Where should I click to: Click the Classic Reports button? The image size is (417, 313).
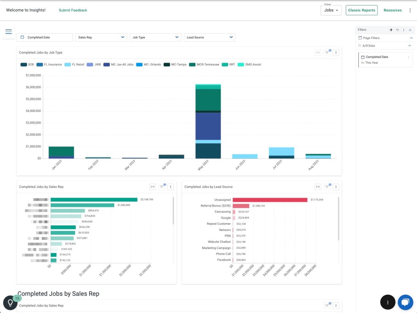[361, 10]
